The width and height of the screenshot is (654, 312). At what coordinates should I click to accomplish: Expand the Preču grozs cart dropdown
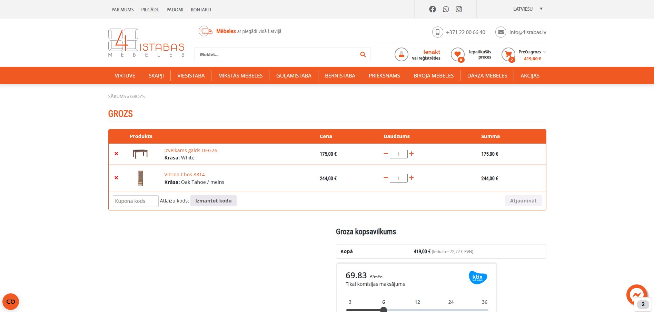[545, 52]
